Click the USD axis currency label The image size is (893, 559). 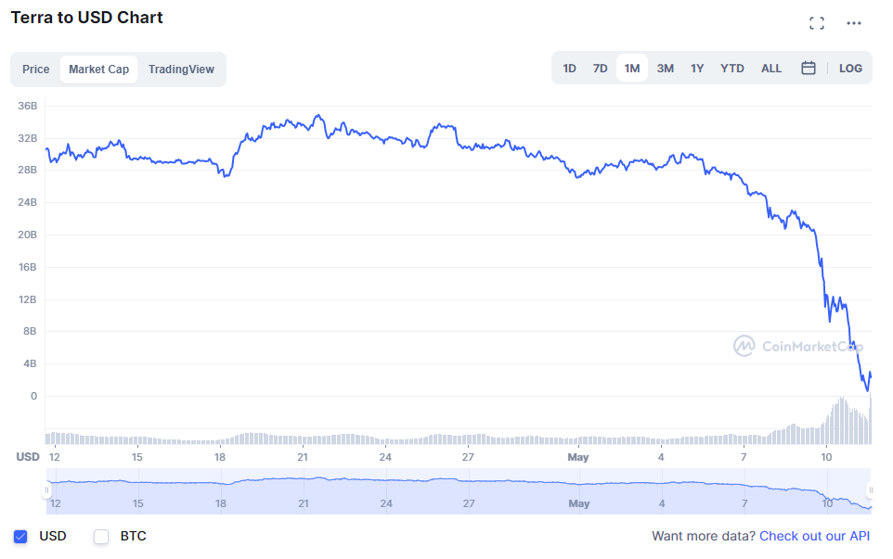coord(27,457)
